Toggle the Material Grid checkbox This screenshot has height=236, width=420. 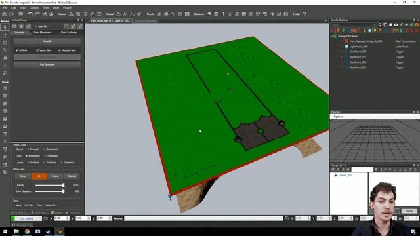[x=60, y=50]
